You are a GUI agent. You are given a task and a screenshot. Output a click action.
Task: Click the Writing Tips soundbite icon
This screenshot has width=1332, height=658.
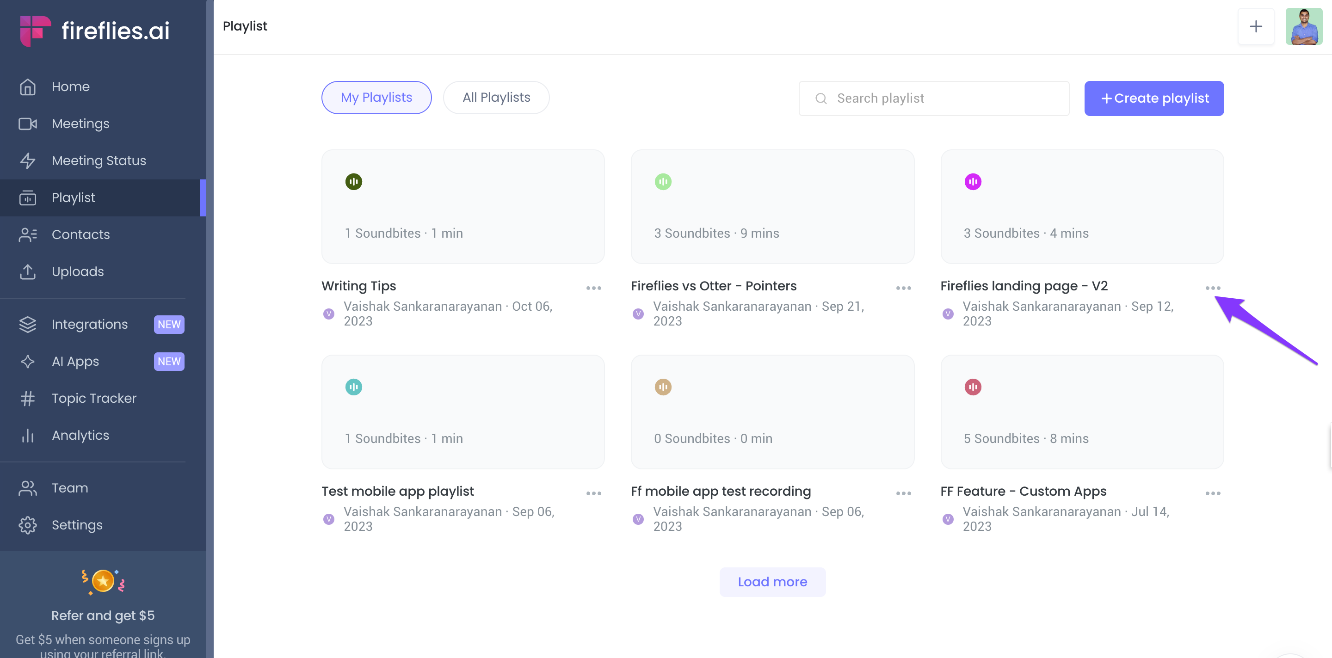[x=354, y=182]
